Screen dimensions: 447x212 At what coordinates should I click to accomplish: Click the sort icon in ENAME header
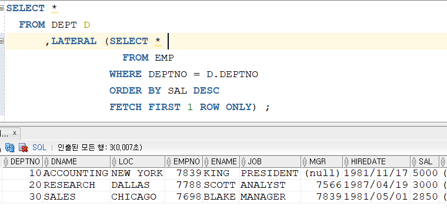coord(206,162)
